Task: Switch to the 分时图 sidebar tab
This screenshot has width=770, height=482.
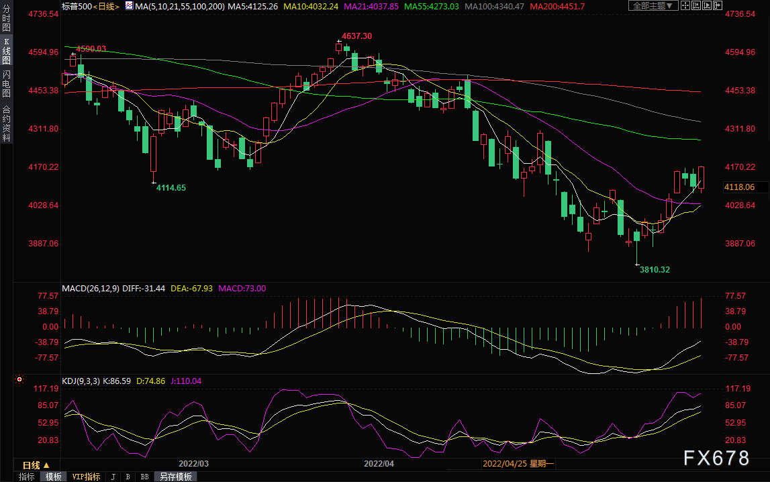Action: (7, 18)
